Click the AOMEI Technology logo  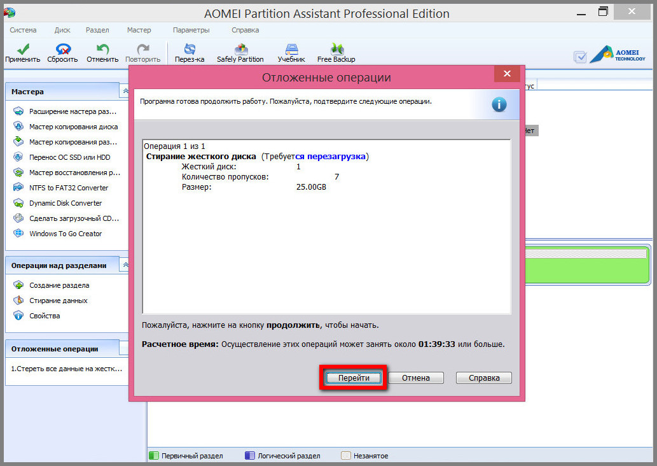(618, 54)
